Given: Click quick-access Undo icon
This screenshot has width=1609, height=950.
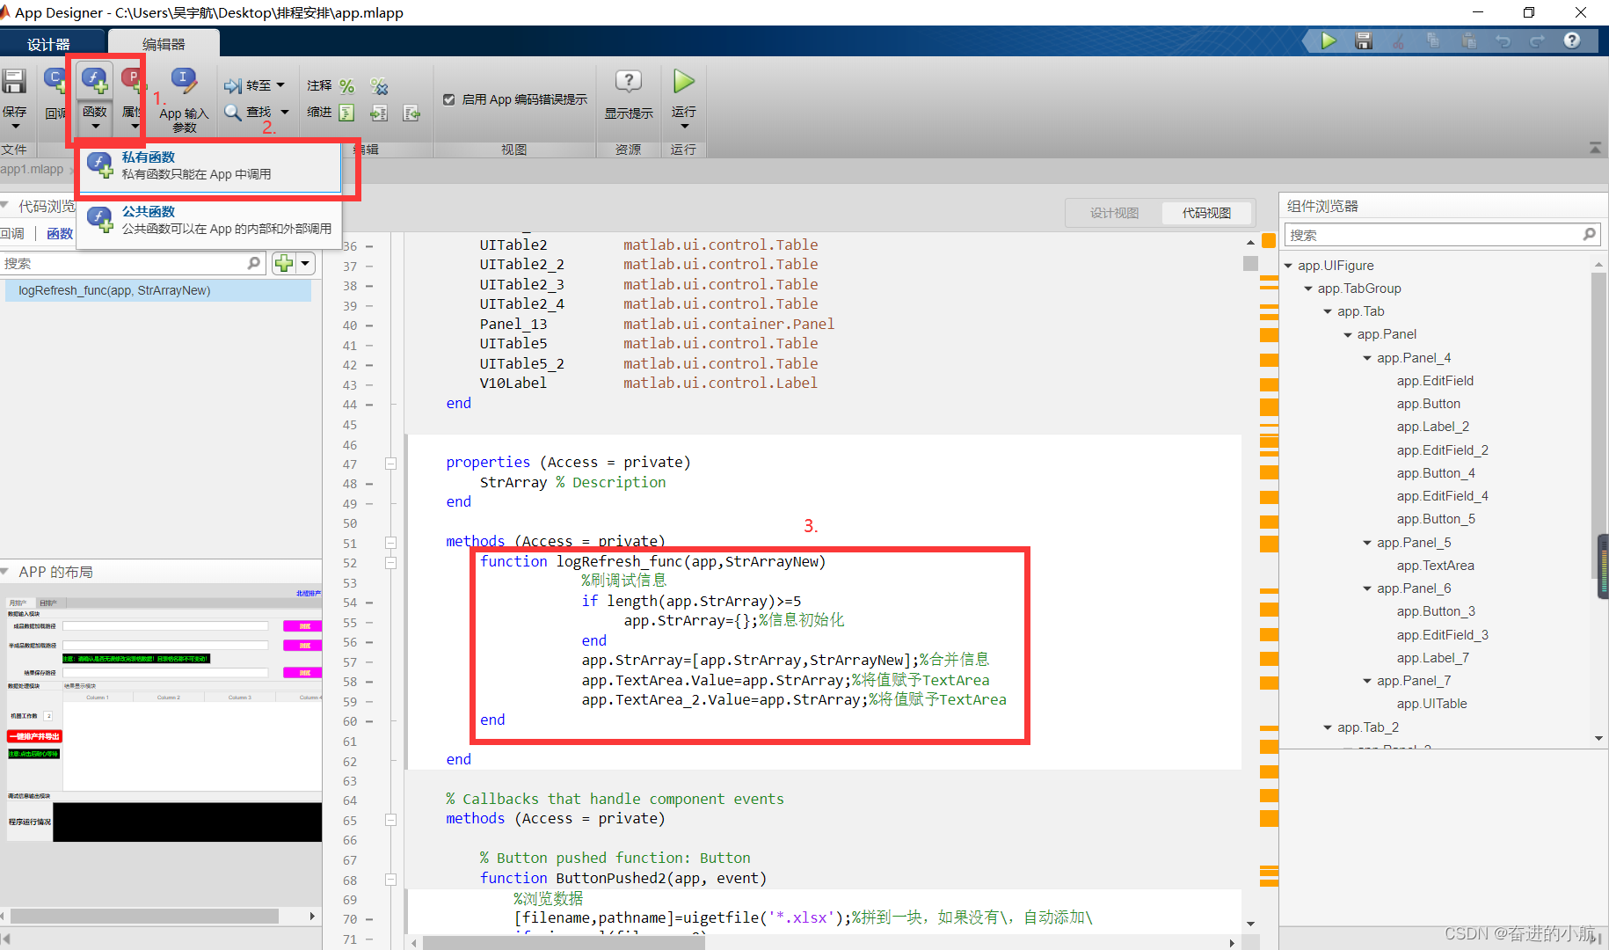Looking at the screenshot, I should (1503, 40).
